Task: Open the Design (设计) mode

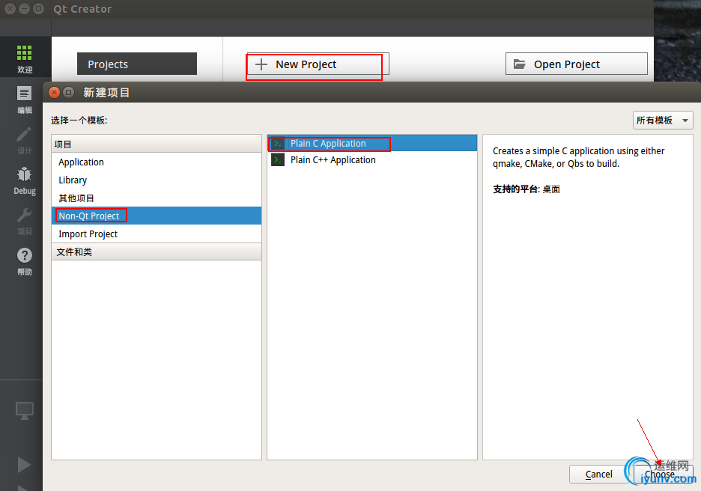Action: pos(25,140)
